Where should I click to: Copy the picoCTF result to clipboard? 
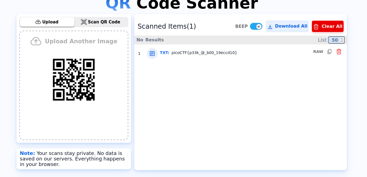coord(330,52)
